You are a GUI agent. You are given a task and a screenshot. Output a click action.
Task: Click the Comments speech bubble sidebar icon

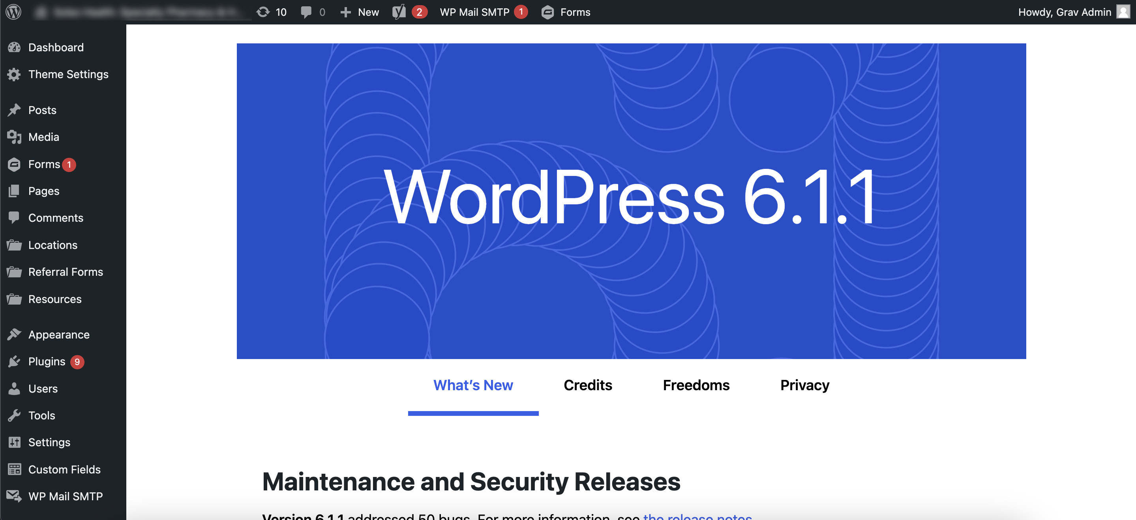pyautogui.click(x=14, y=218)
